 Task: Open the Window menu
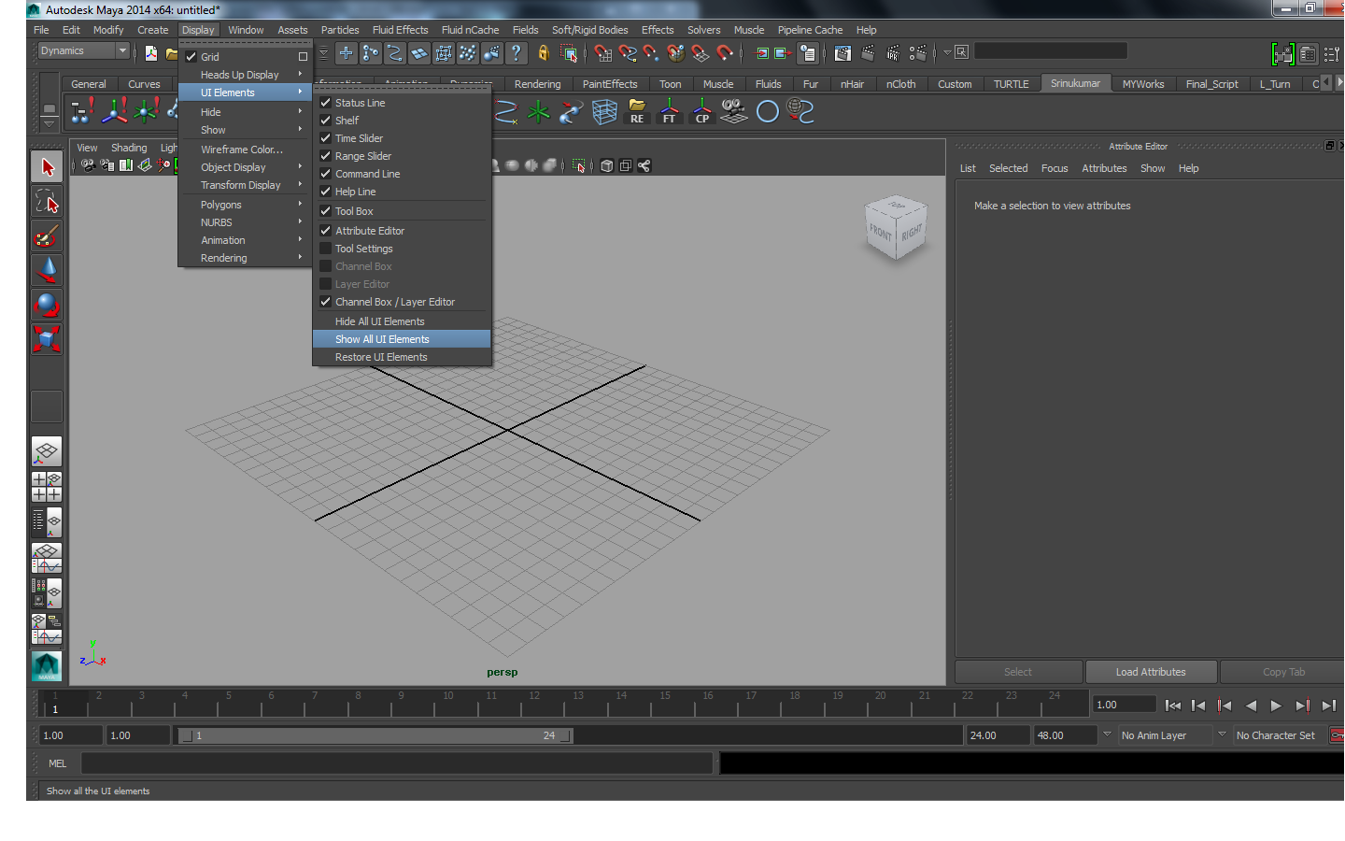pyautogui.click(x=246, y=30)
